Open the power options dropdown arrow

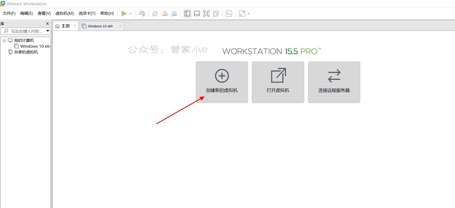pyautogui.click(x=131, y=13)
